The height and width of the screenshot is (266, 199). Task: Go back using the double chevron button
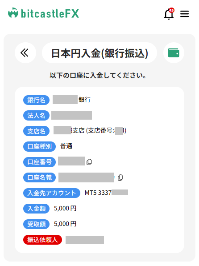pos(25,52)
